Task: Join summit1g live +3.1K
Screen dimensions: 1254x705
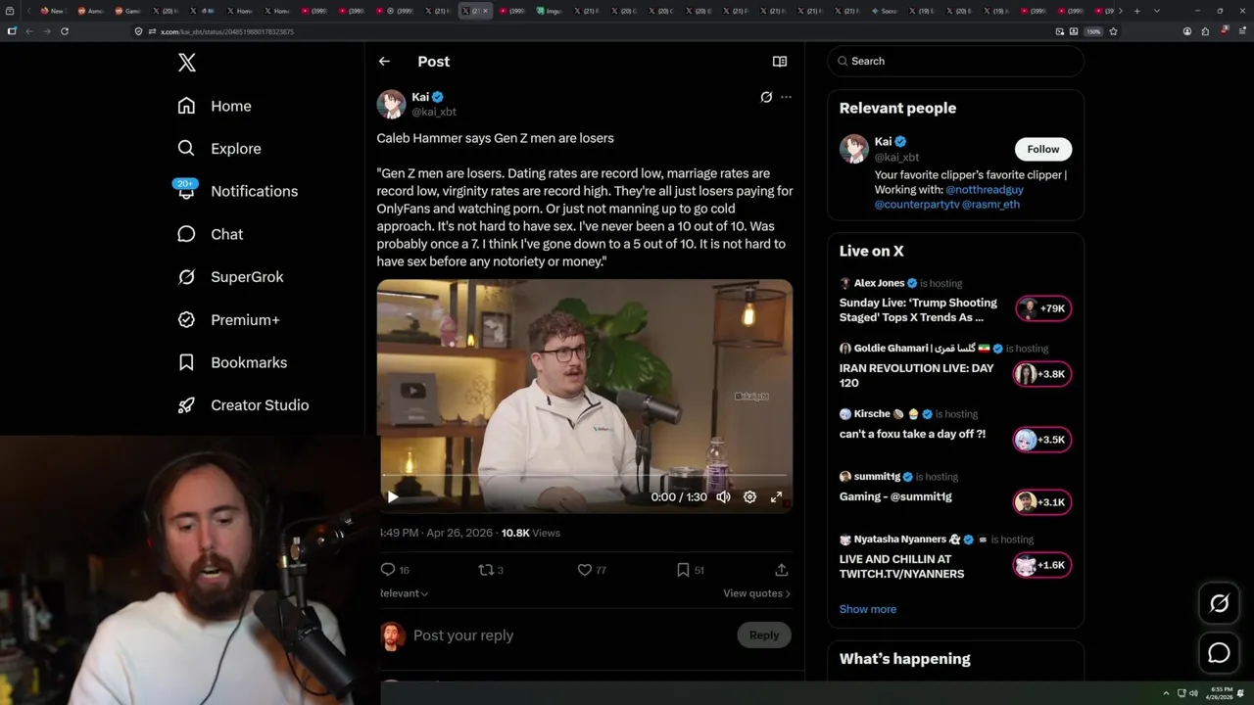Action: point(1042,502)
